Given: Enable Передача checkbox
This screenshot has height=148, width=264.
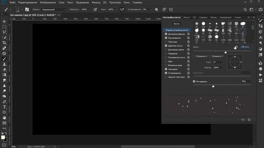Looking at the screenshot, I should coord(166,53).
